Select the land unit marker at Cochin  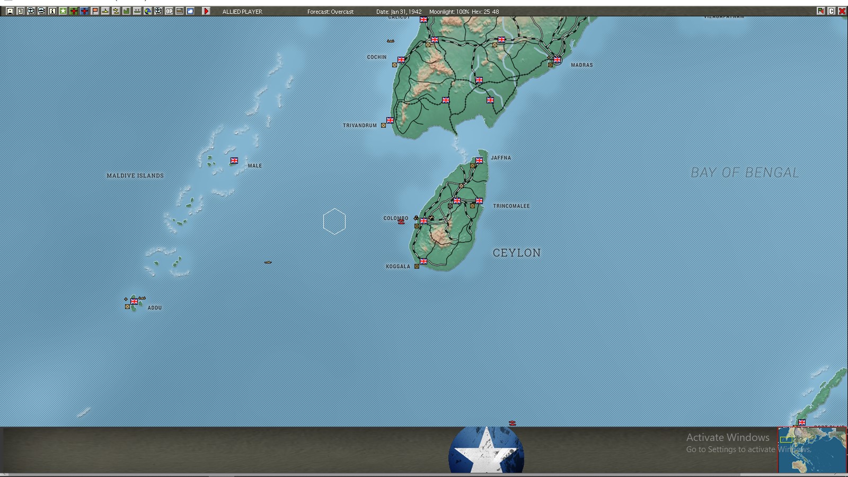tap(394, 65)
